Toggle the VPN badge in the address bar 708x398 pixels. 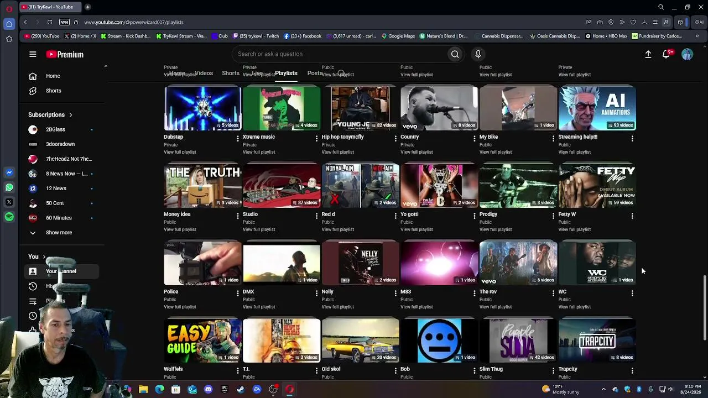pyautogui.click(x=65, y=22)
